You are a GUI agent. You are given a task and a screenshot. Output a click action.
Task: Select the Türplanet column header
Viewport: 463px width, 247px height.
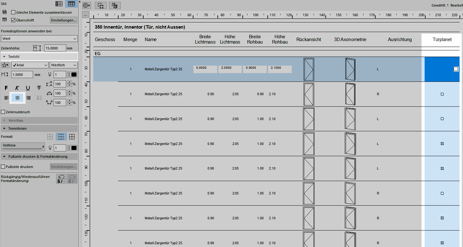tap(442, 40)
